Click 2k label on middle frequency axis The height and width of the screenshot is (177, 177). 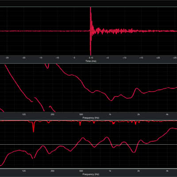[139, 115]
